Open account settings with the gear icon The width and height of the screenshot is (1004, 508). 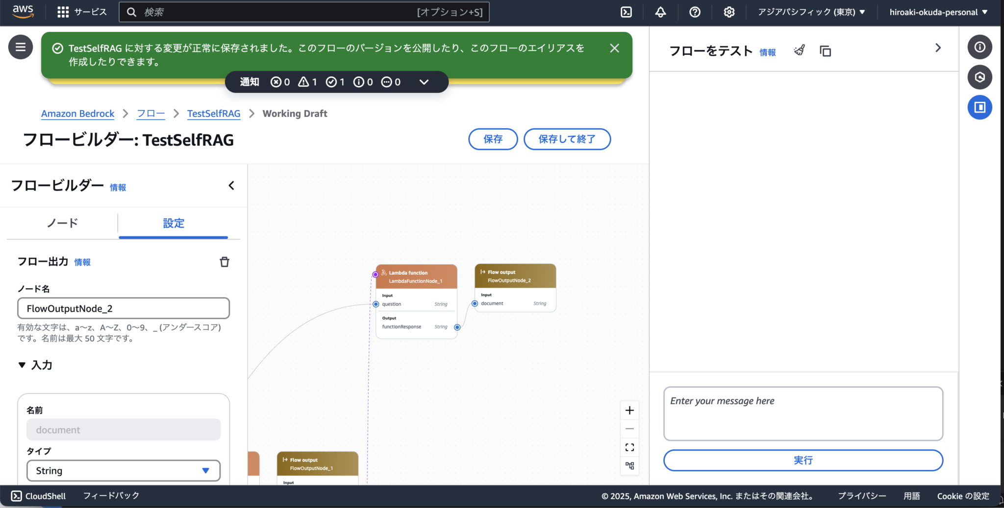click(x=729, y=12)
